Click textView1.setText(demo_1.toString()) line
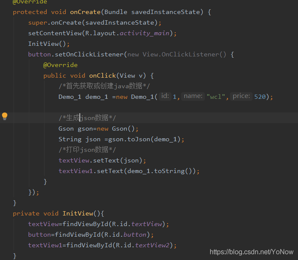 tap(129, 171)
